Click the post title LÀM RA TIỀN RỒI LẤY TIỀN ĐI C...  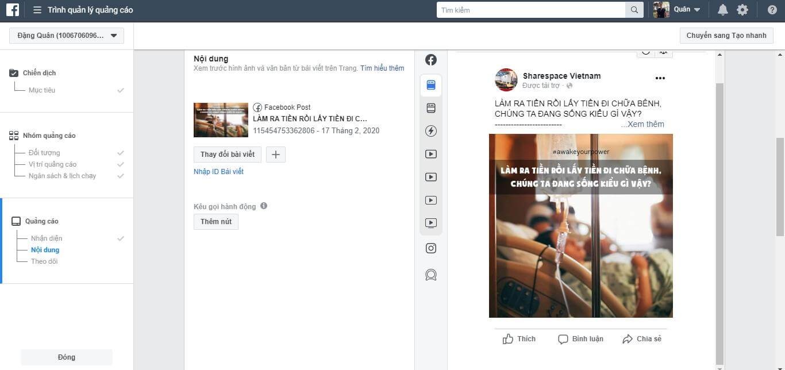pos(310,119)
